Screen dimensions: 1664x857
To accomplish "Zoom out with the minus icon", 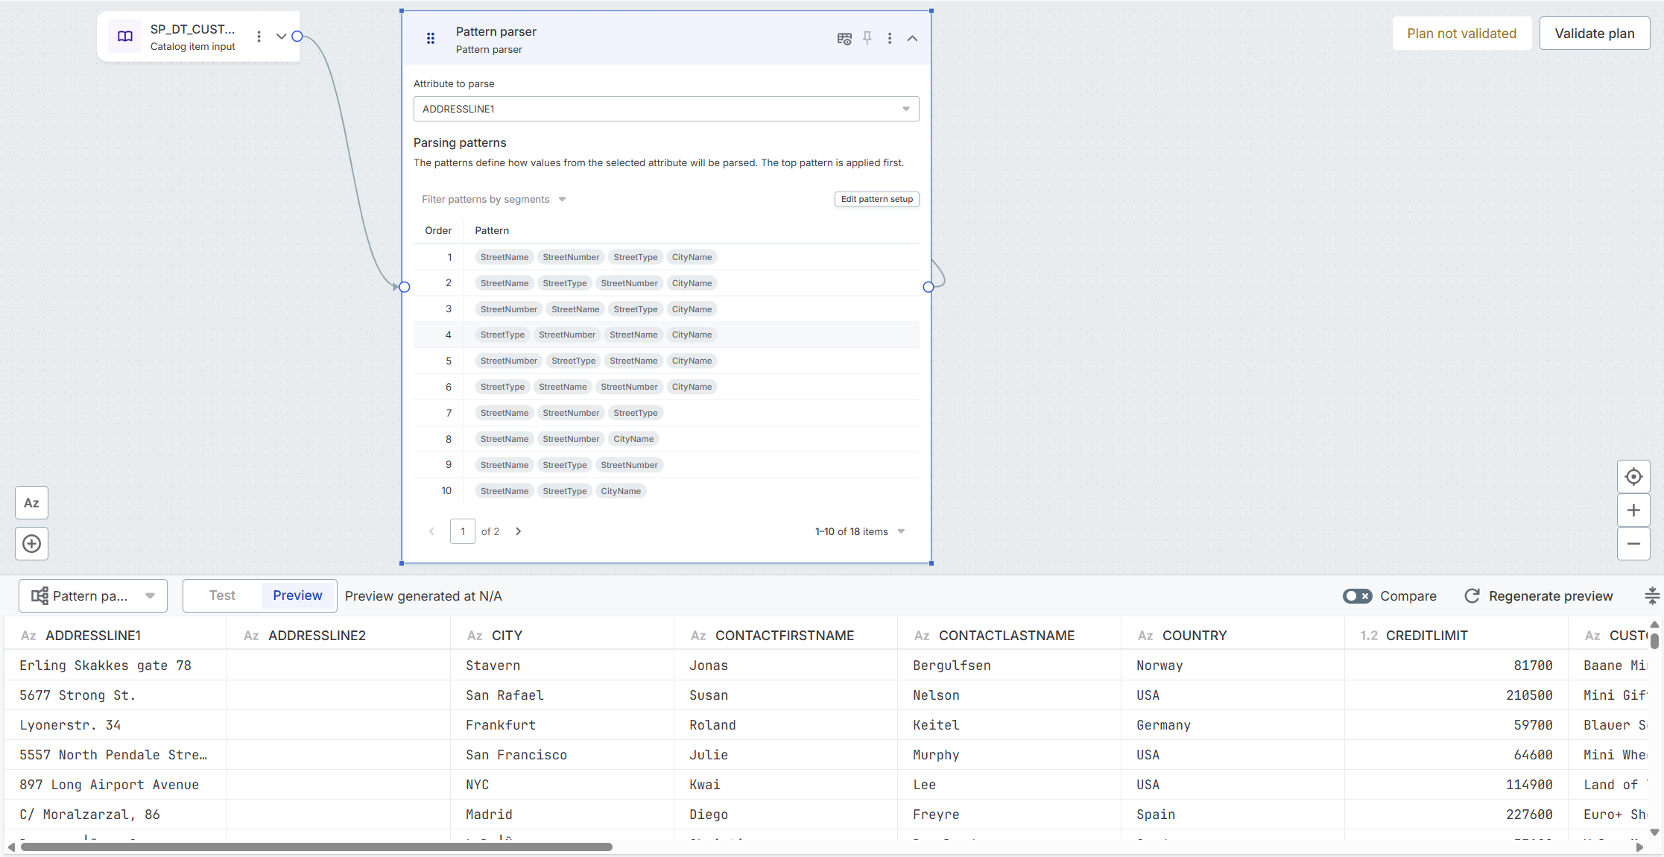I will click(1633, 543).
